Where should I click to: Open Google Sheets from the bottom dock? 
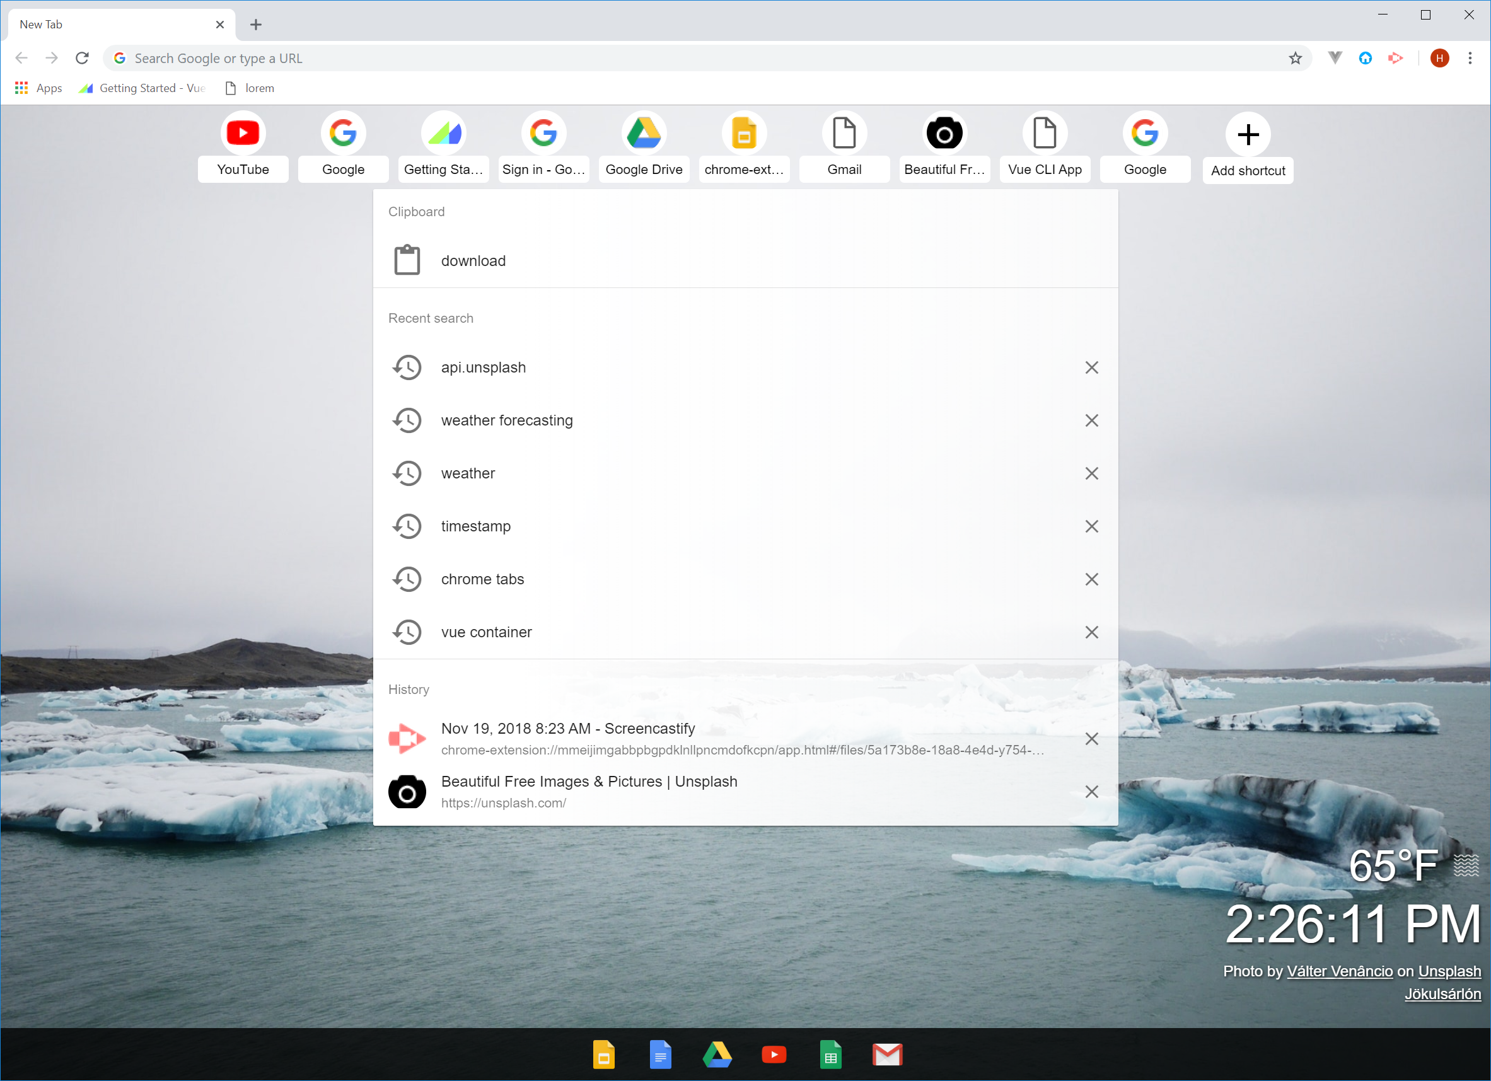830,1055
